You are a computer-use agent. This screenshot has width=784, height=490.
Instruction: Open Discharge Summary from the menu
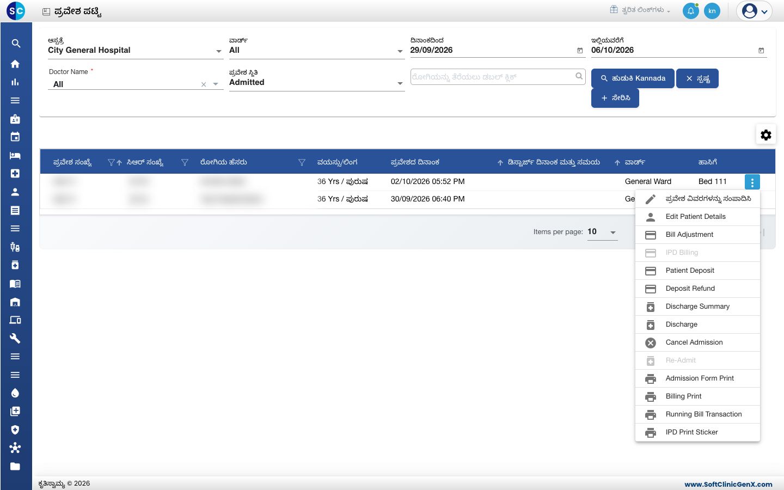click(697, 307)
